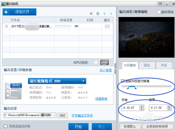The image size is (175, 130).
Task: Move file up with up arrow
Action: pos(104,14)
